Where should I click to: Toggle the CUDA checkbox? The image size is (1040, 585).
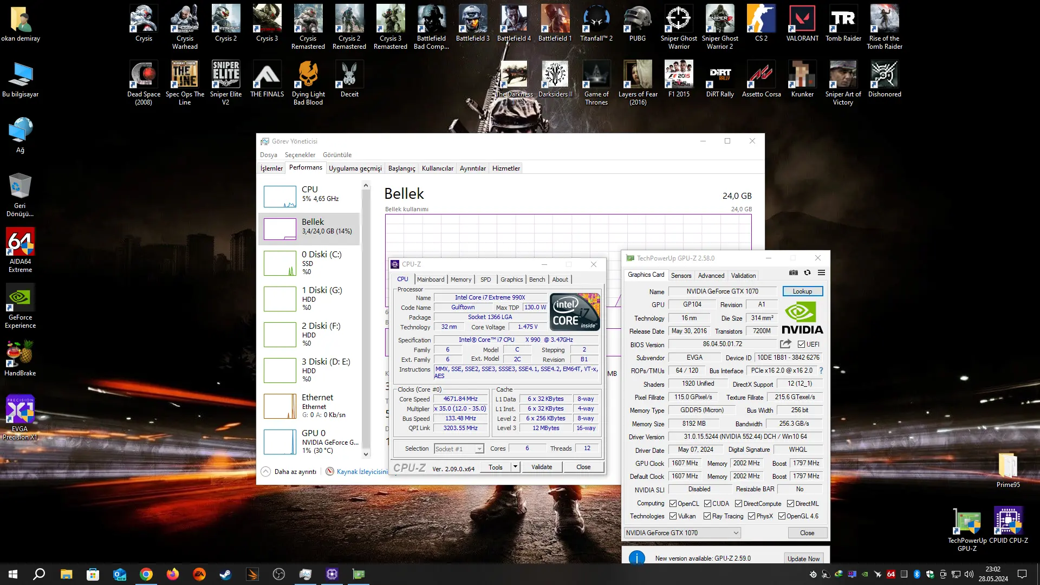(707, 504)
